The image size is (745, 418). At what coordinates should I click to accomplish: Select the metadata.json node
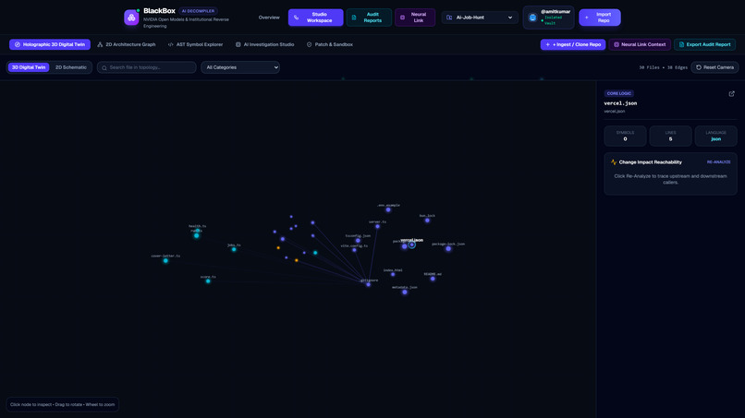(405, 293)
